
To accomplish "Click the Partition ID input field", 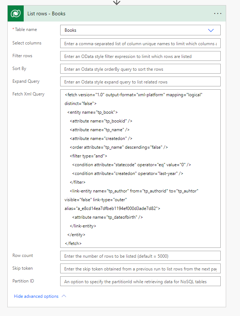I will (x=140, y=281).
